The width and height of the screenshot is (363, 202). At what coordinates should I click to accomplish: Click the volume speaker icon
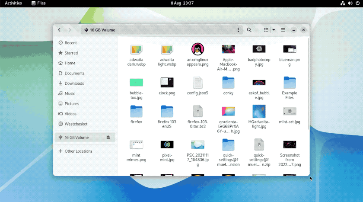point(350,3)
